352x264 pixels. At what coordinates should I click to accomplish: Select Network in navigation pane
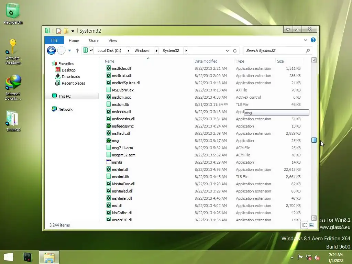(65, 109)
